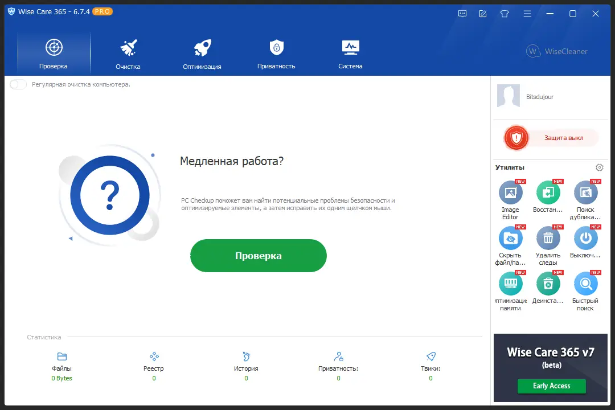This screenshot has height=410, width=615.
Task: Enable регулярная очистка компьютера
Action: [17, 84]
